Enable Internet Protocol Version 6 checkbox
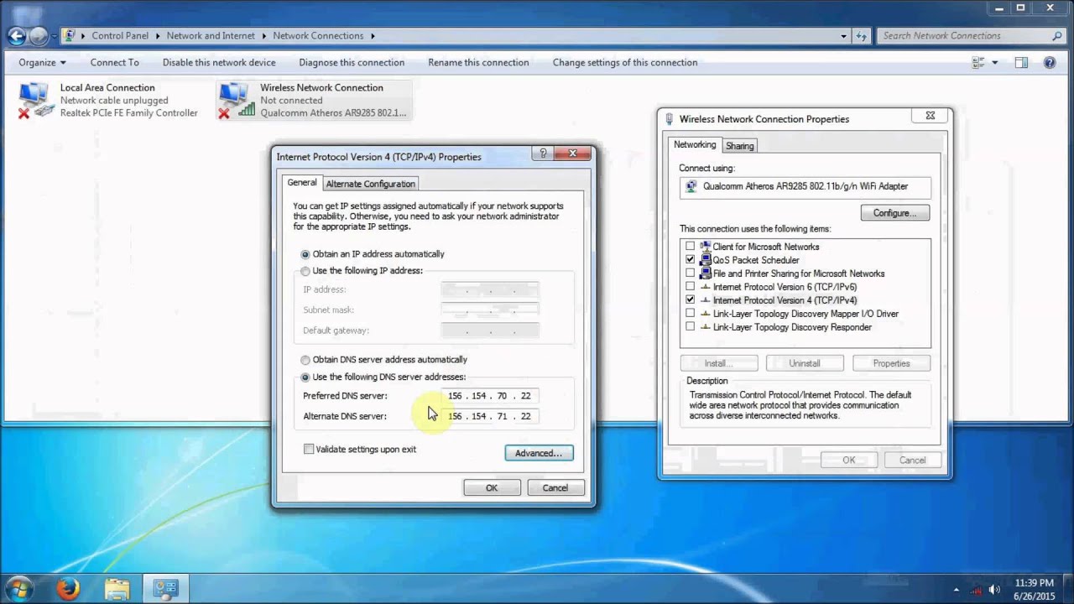The width and height of the screenshot is (1074, 604). tap(691, 287)
